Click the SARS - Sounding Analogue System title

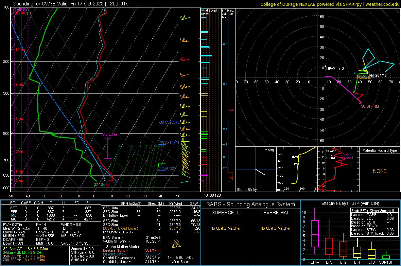tap(251, 205)
